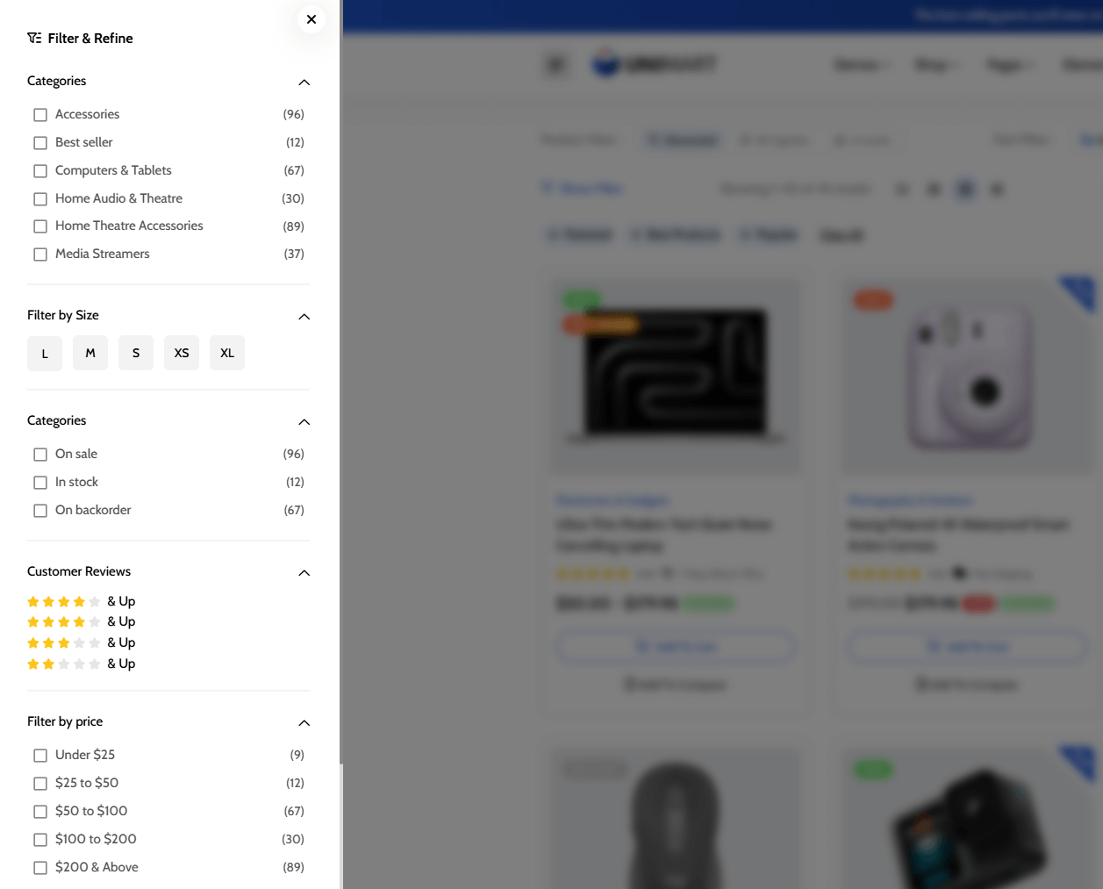Check the Under $25 price checkbox
1103x889 pixels.
[x=40, y=756]
